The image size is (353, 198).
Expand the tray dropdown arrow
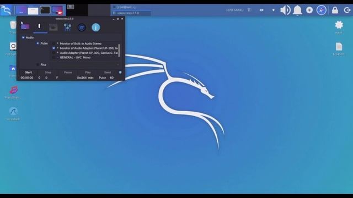pyautogui.click(x=274, y=10)
